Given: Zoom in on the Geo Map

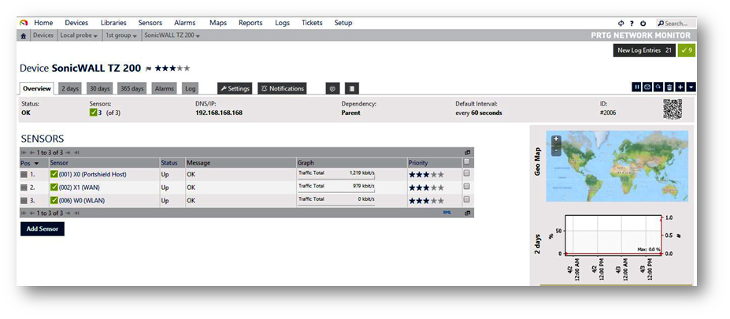Looking at the screenshot, I should (x=556, y=139).
